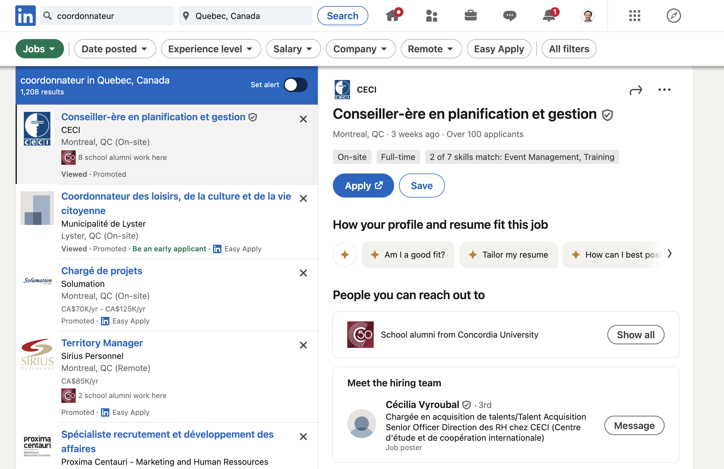Open All filters panel
The width and height of the screenshot is (724, 469).
(569, 49)
